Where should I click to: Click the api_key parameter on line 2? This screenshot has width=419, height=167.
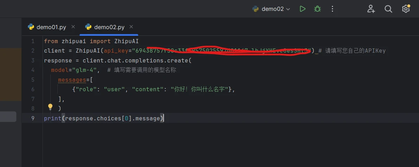[x=116, y=51]
